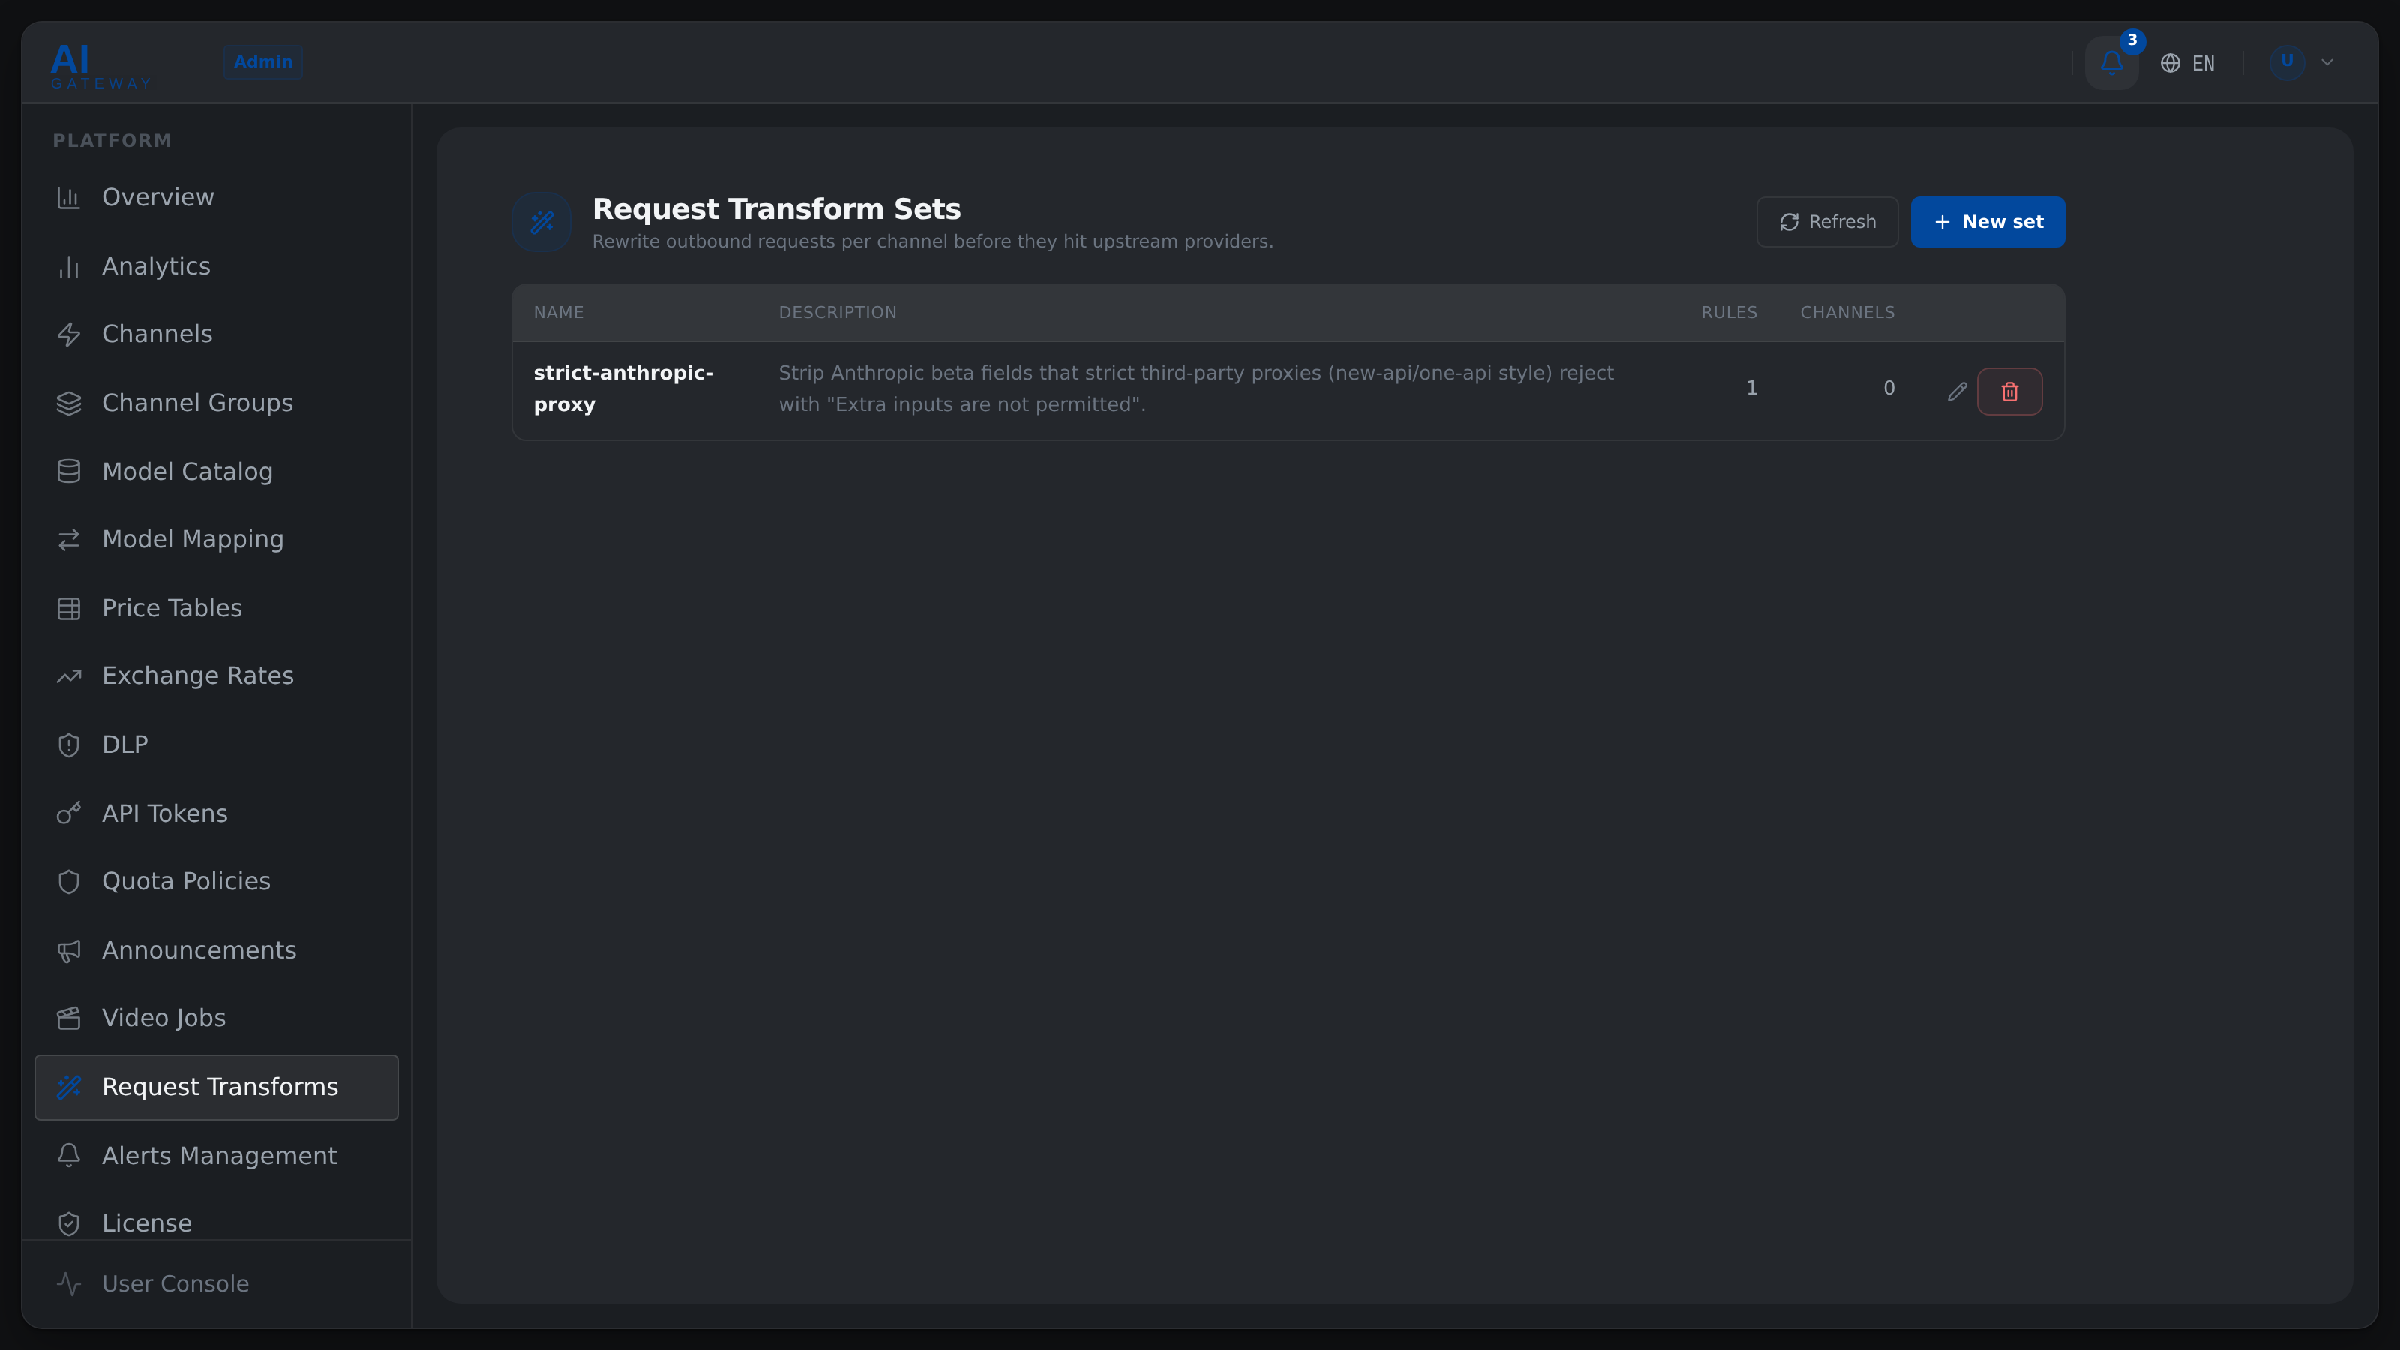
Task: Click the License shield-check icon
Action: point(69,1223)
